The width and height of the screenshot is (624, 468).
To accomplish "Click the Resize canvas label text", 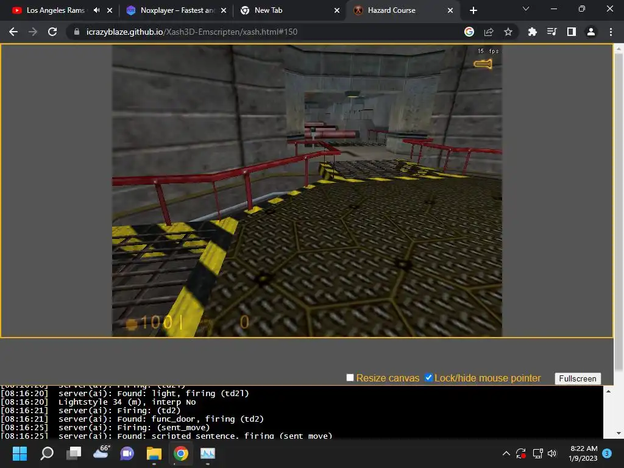I will point(388,378).
